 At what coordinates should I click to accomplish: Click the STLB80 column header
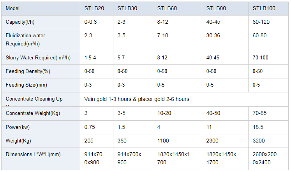coord(216,8)
